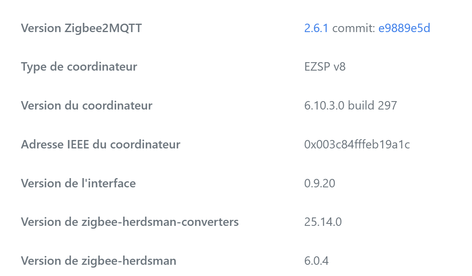The height and width of the screenshot is (276, 472).
Task: Click the 'commit:' text beside the version
Action: pyautogui.click(x=354, y=28)
